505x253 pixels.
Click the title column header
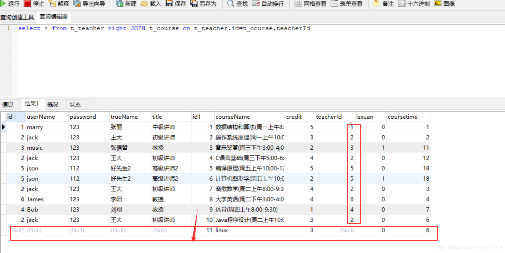(x=171, y=117)
